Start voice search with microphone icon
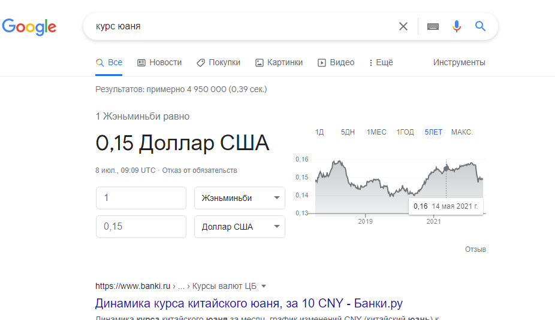This screenshot has height=320, width=555. coord(457,26)
